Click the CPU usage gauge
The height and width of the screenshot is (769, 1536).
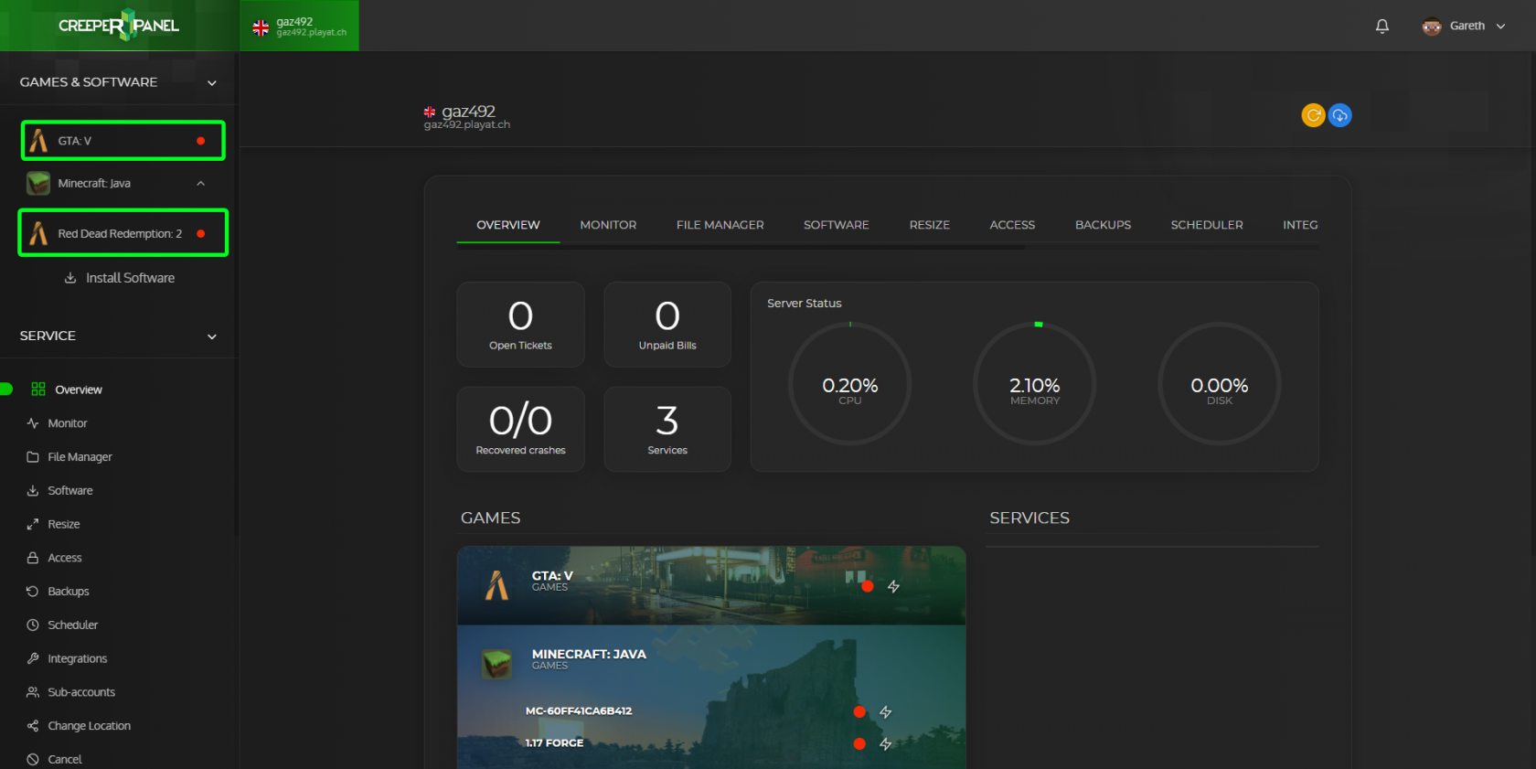coord(849,383)
